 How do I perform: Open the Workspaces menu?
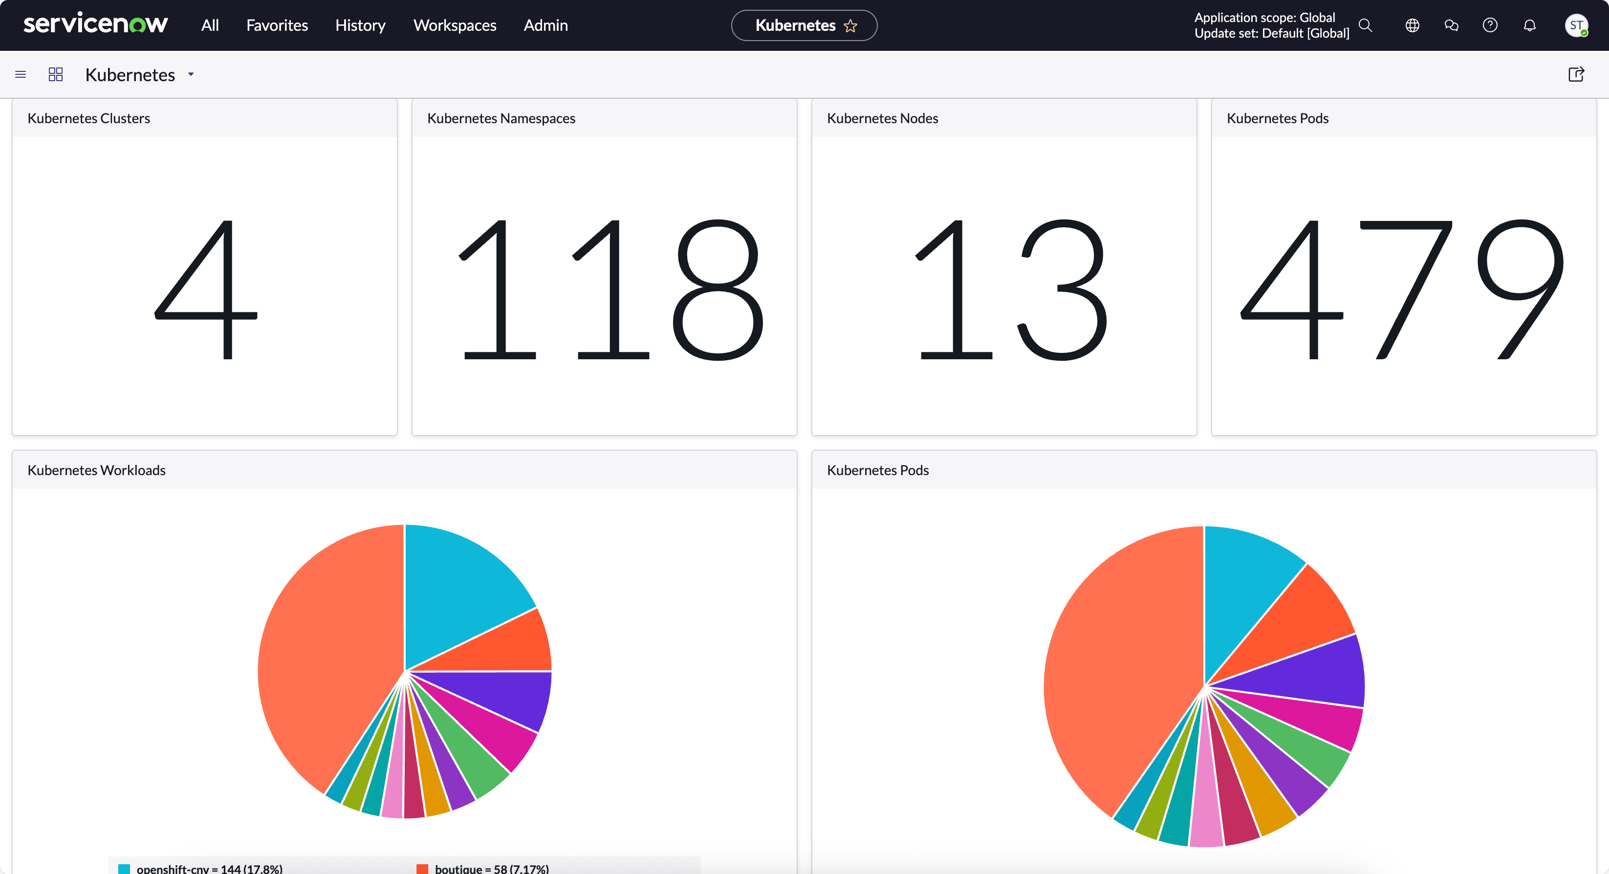(x=454, y=25)
